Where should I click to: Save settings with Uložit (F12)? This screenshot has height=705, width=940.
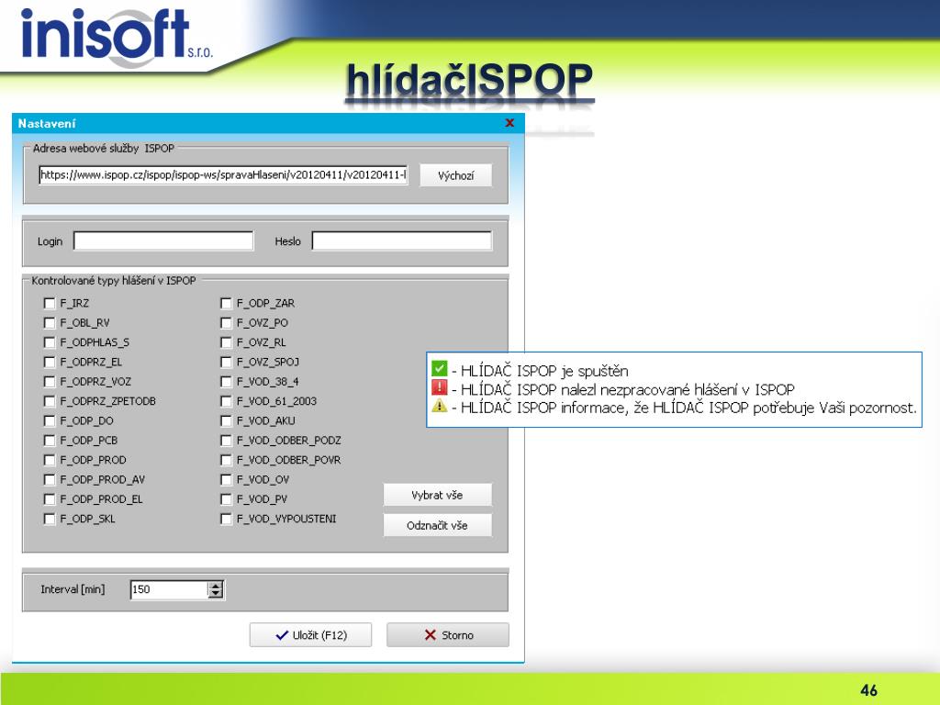(x=310, y=635)
